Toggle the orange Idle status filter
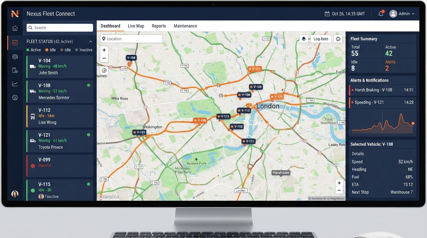427x238 pixels. pos(50,50)
